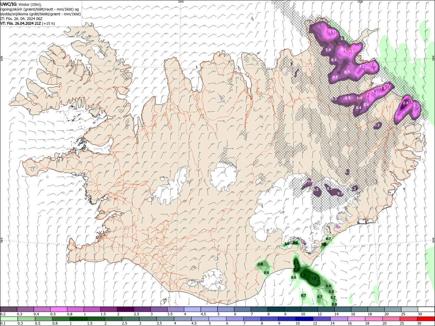The width and height of the screenshot is (435, 326).
Task: Click the 20W longitude label at top
Action: tap(181, 2)
